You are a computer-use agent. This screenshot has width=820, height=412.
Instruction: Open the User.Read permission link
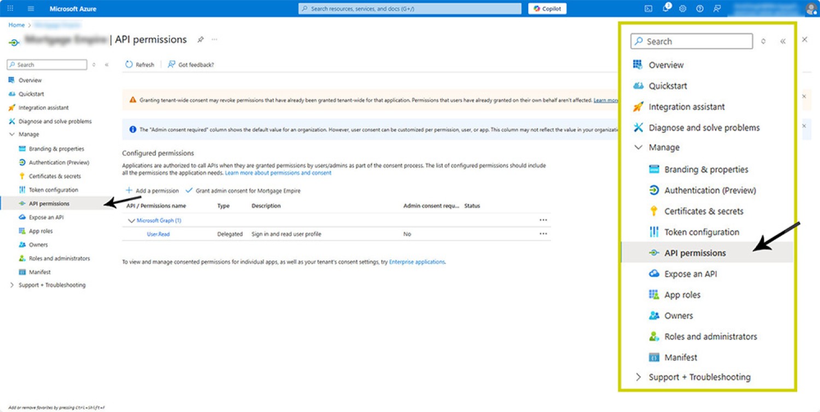158,234
